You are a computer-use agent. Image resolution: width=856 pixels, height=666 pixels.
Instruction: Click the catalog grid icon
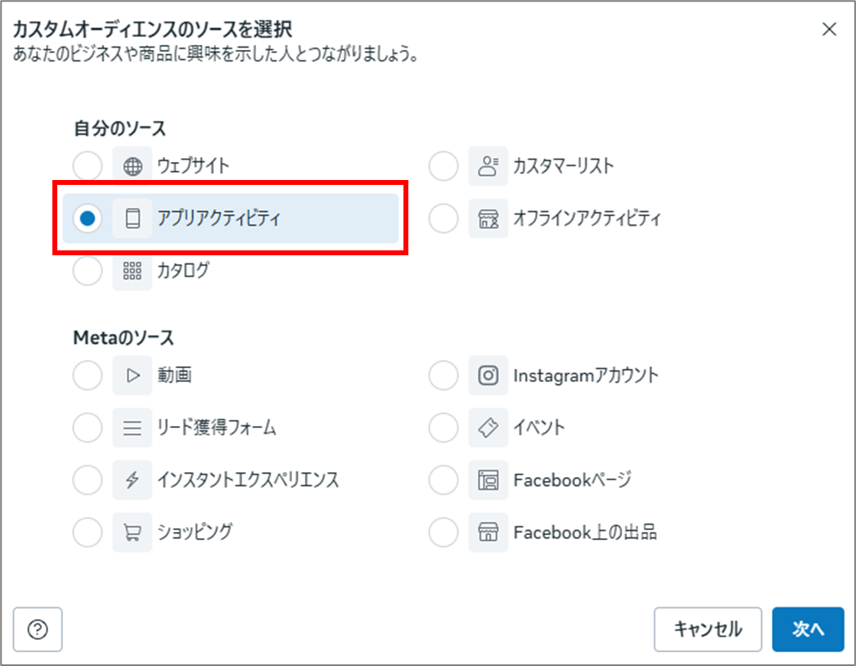tap(133, 271)
